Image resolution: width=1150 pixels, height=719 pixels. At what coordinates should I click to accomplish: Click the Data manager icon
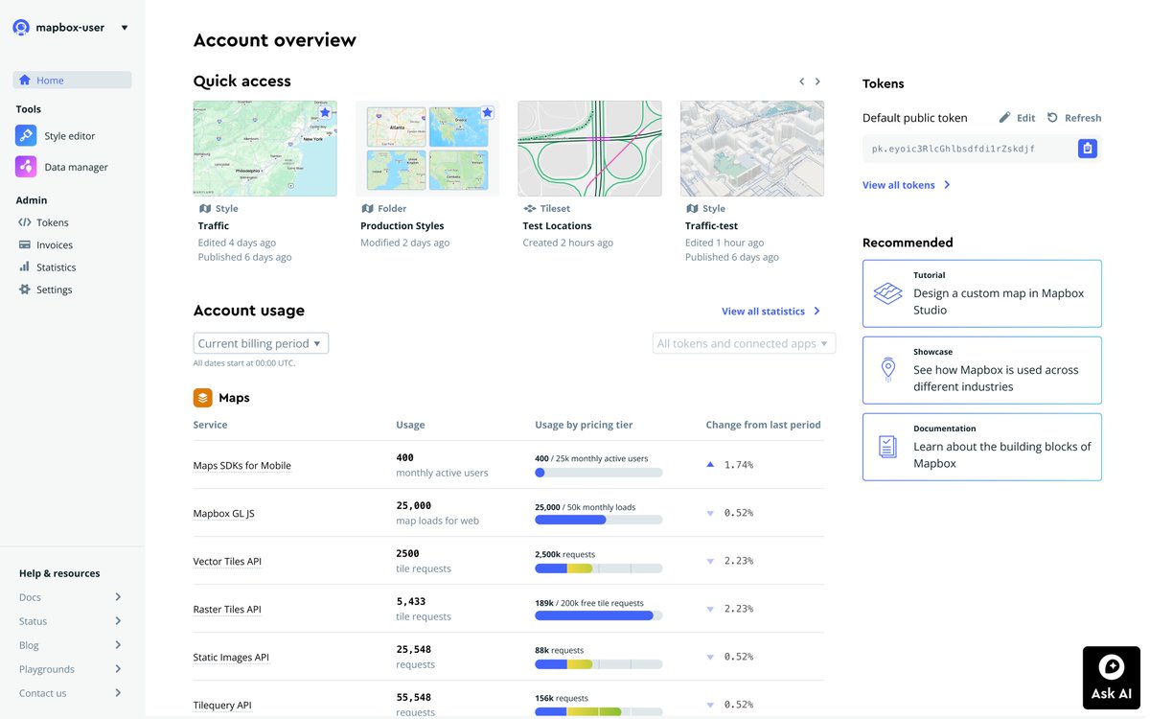pos(26,167)
